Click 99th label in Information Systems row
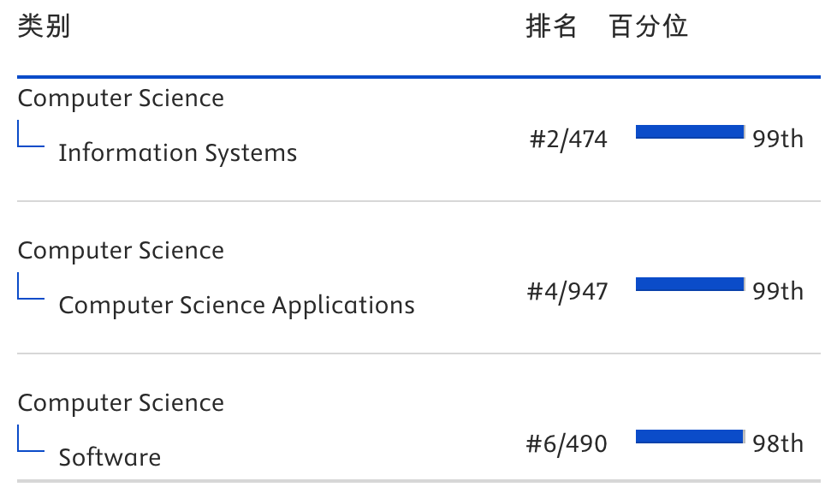Screen dimensions: 837x493 [778, 139]
